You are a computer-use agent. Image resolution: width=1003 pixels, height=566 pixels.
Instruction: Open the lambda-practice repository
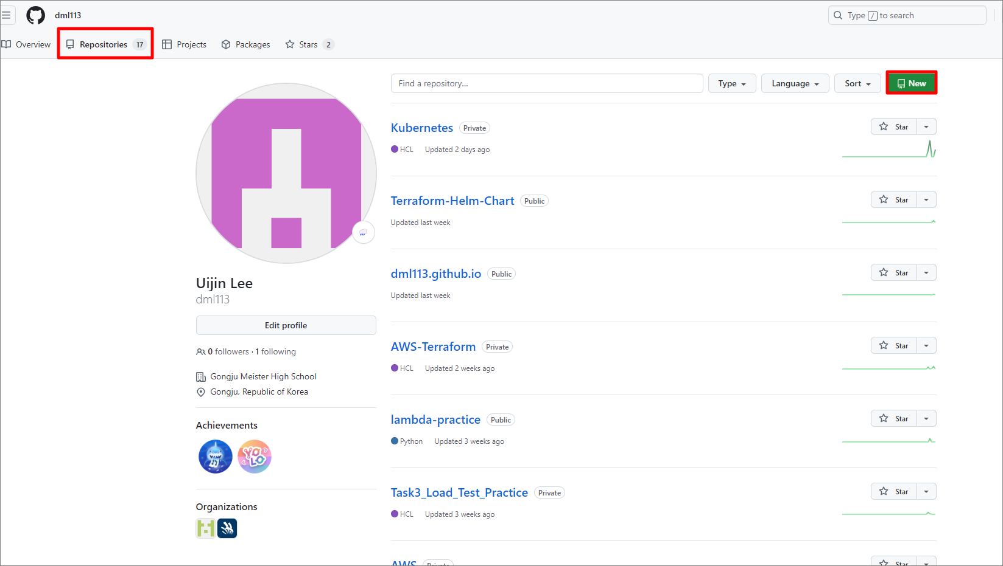pos(435,419)
